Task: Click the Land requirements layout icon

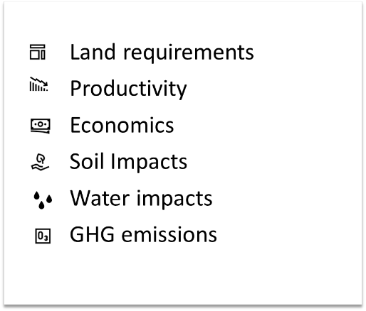Action: pyautogui.click(x=38, y=52)
